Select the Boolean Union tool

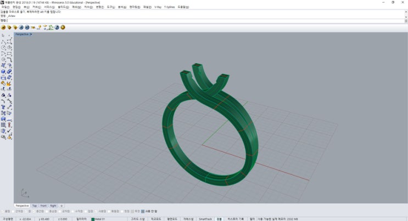(9, 71)
